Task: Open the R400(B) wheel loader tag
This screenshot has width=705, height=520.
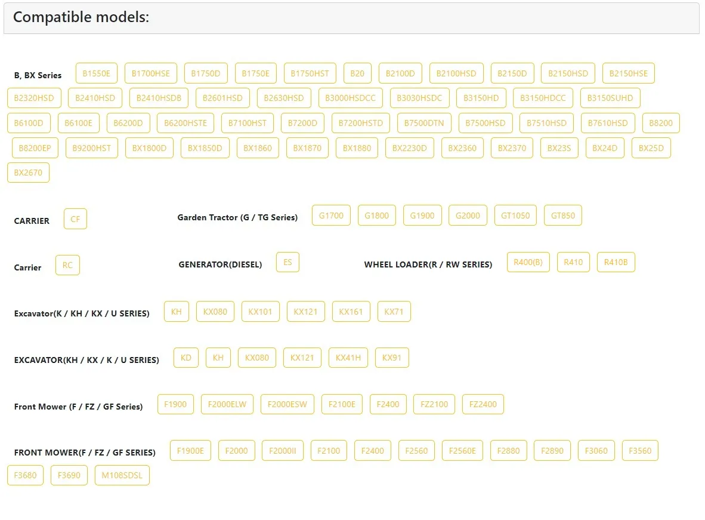Action: pyautogui.click(x=528, y=262)
